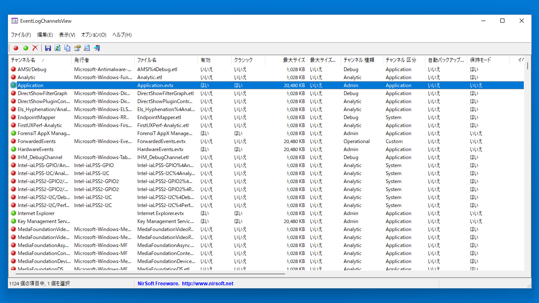Click the green icon of Key Management Service row
The width and height of the screenshot is (539, 303).
(x=13, y=221)
